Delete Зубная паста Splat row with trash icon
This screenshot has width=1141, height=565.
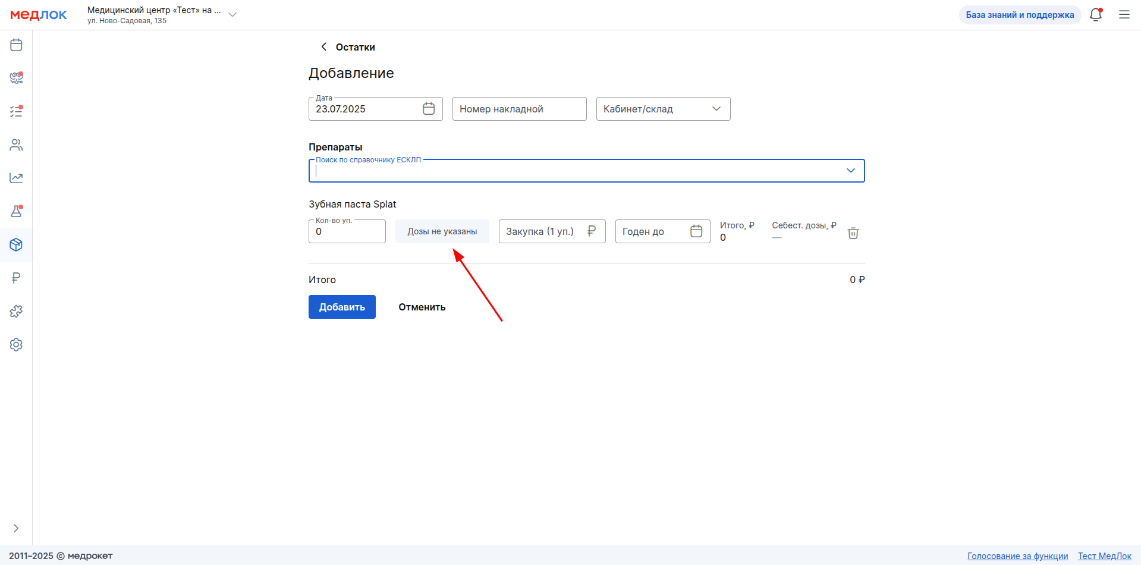(853, 233)
